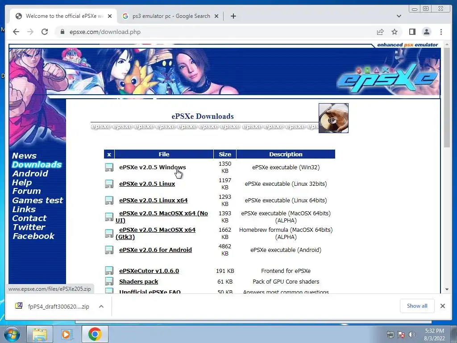Click the 1350 KB size cell
The width and height of the screenshot is (457, 343).
click(x=225, y=167)
